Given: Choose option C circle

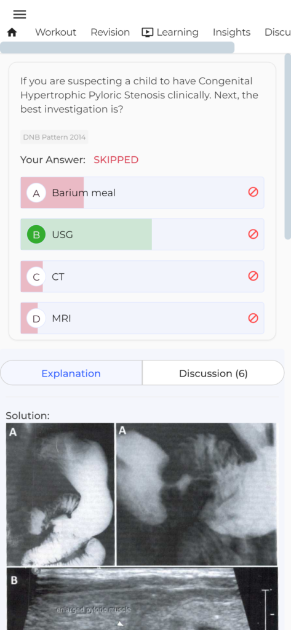Looking at the screenshot, I should (36, 277).
